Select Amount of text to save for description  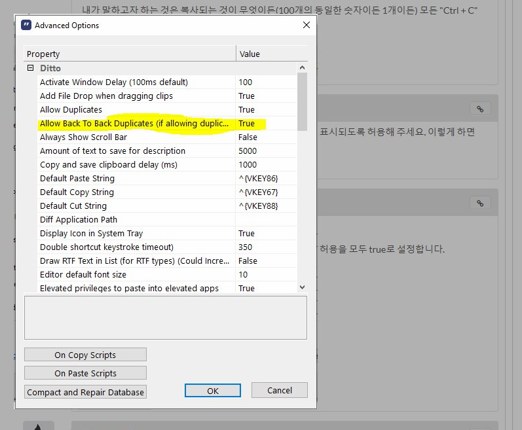[x=136, y=151]
